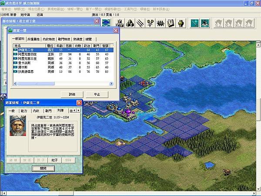Click the 妃子 button
The height and width of the screenshot is (196, 261).
[x=55, y=160]
